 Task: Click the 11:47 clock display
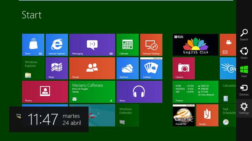coord(43,119)
